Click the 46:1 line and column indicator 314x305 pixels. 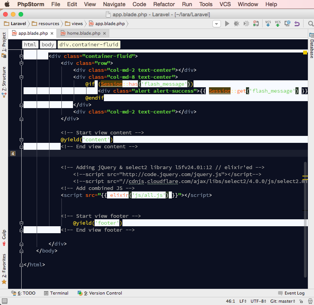coord(231,301)
